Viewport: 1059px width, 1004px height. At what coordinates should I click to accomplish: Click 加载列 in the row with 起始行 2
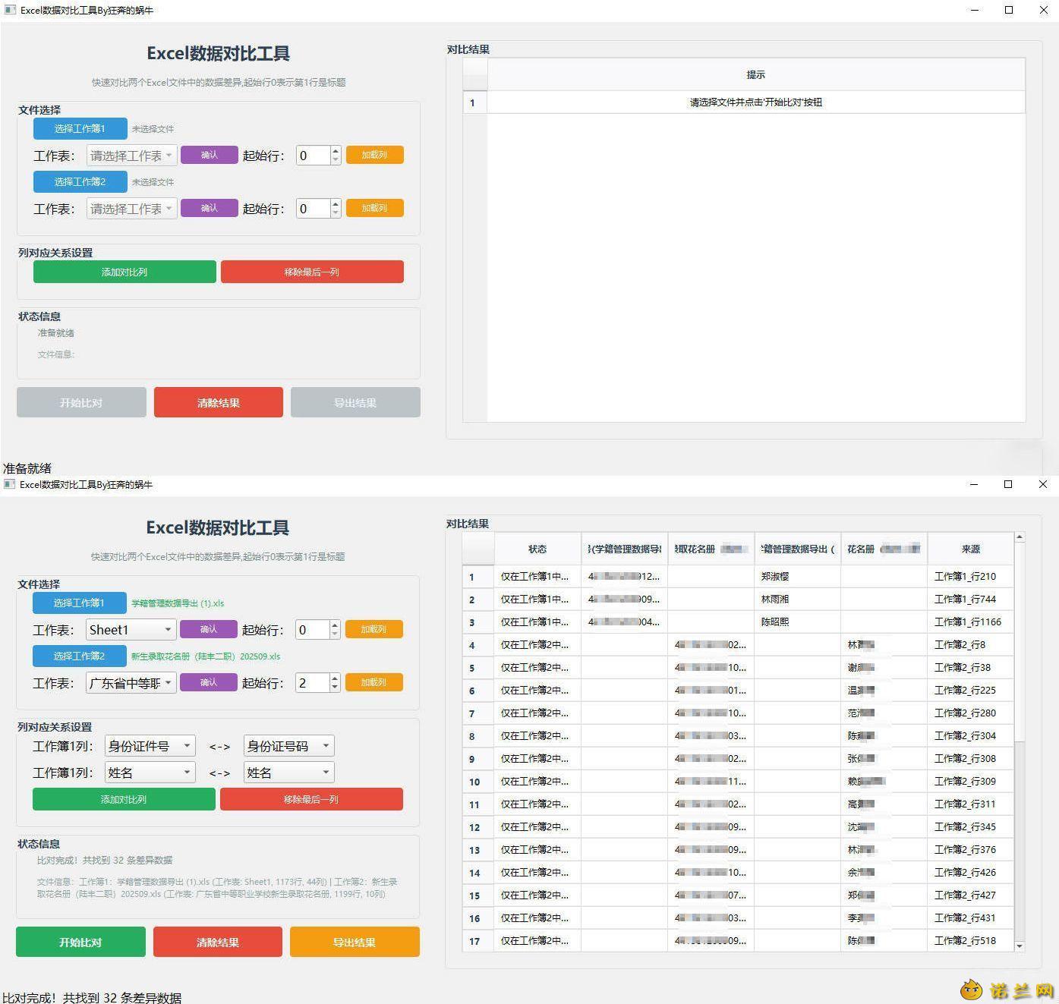pyautogui.click(x=374, y=682)
